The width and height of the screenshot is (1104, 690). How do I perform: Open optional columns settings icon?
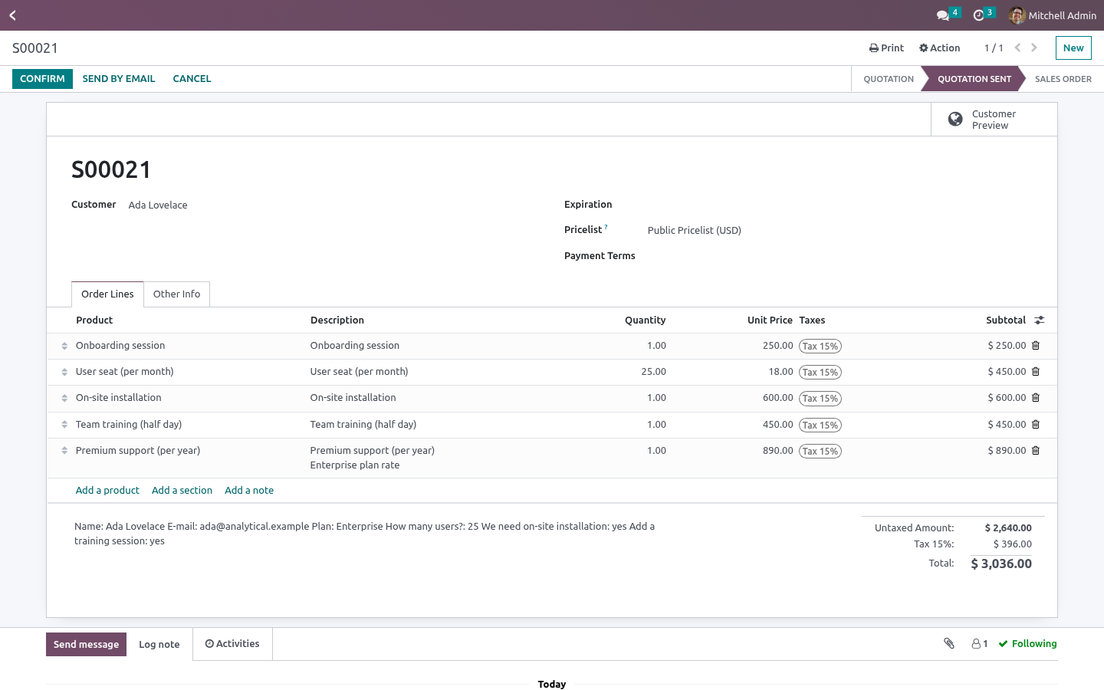click(x=1040, y=320)
